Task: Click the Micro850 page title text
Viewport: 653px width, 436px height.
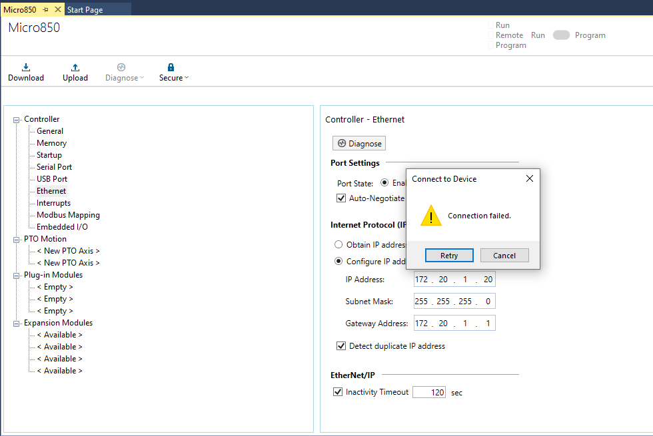Action: (x=34, y=27)
